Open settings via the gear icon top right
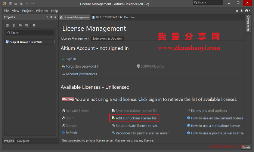The height and width of the screenshot is (152, 254). [x=237, y=11]
